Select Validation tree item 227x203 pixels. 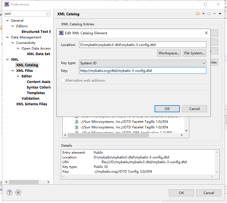(30, 99)
